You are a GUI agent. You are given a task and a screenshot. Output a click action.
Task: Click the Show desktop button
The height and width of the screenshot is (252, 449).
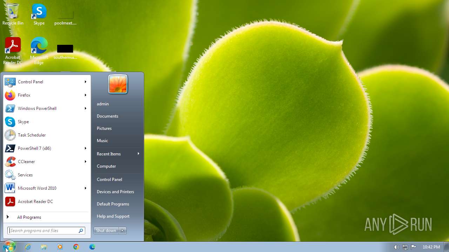[446, 247]
